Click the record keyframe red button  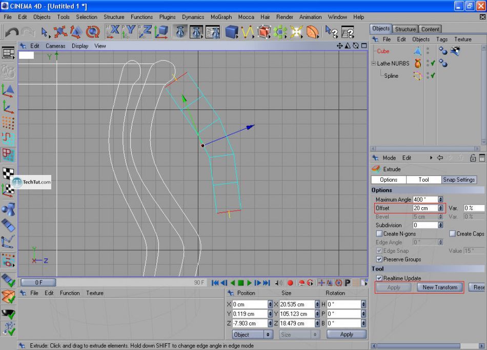[290, 283]
